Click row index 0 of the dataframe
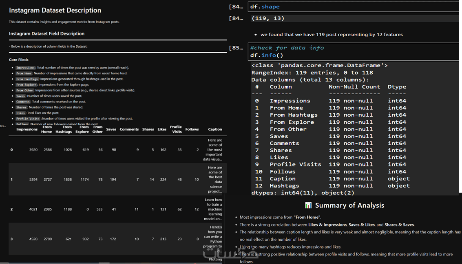This screenshot has height=264, width=462. pos(11,150)
